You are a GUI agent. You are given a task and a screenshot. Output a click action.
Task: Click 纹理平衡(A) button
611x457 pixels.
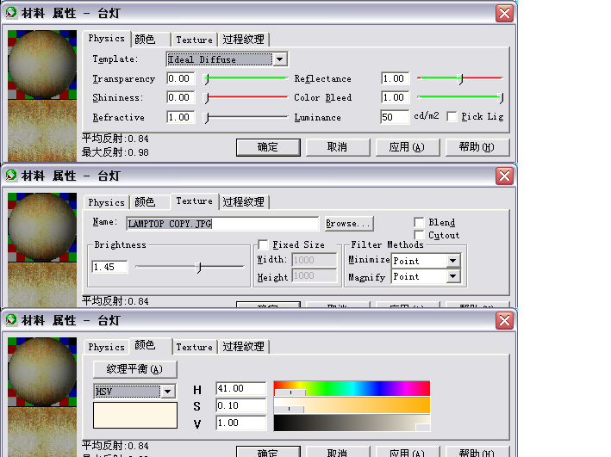pos(134,369)
